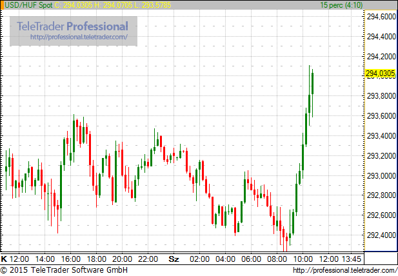
Task: Click the 14:00 time axis label
Action: [45, 259]
